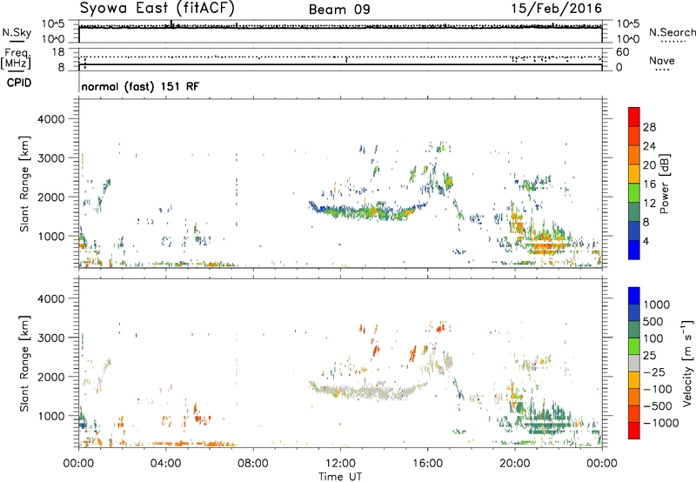Select the "Freq. [MHz]" axis label
The width and height of the screenshot is (696, 482).
[16, 58]
